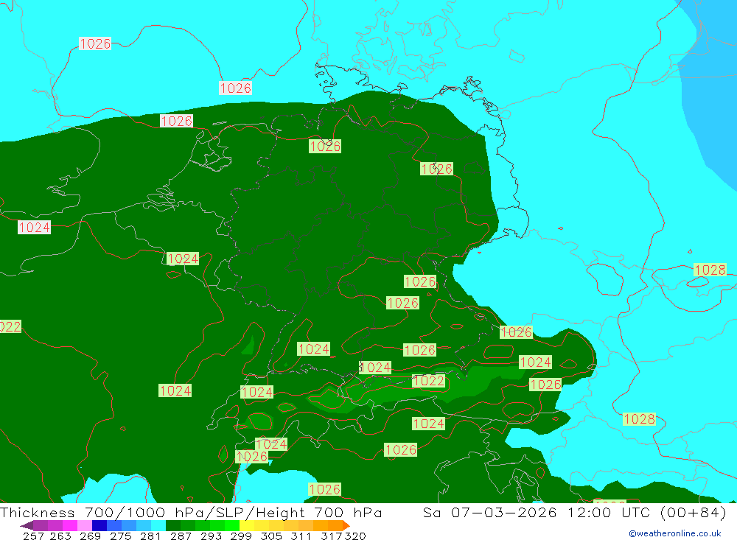Click the orange arrow at legend's end

pyautogui.click(x=346, y=525)
